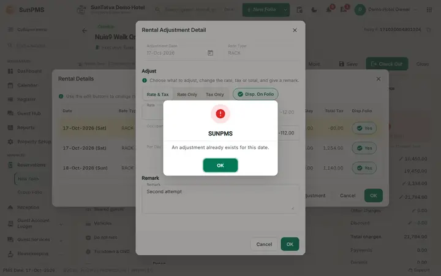Click the Save button

[348, 64]
